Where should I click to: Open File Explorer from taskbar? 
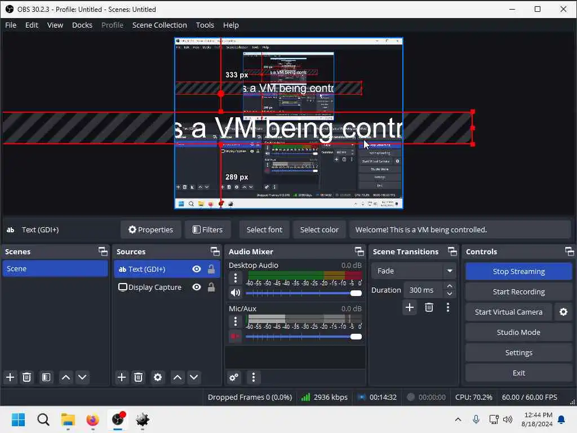[68, 419]
